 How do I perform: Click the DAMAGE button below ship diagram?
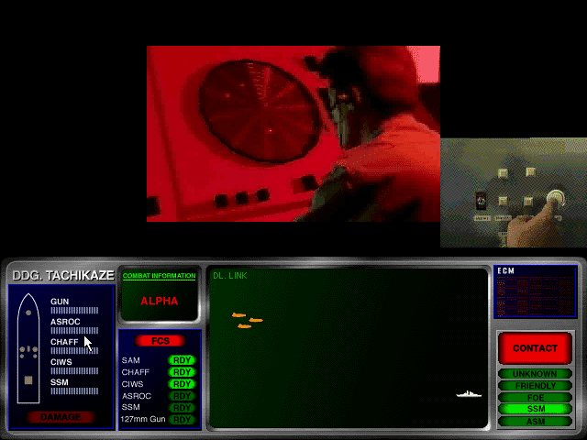click(x=61, y=417)
